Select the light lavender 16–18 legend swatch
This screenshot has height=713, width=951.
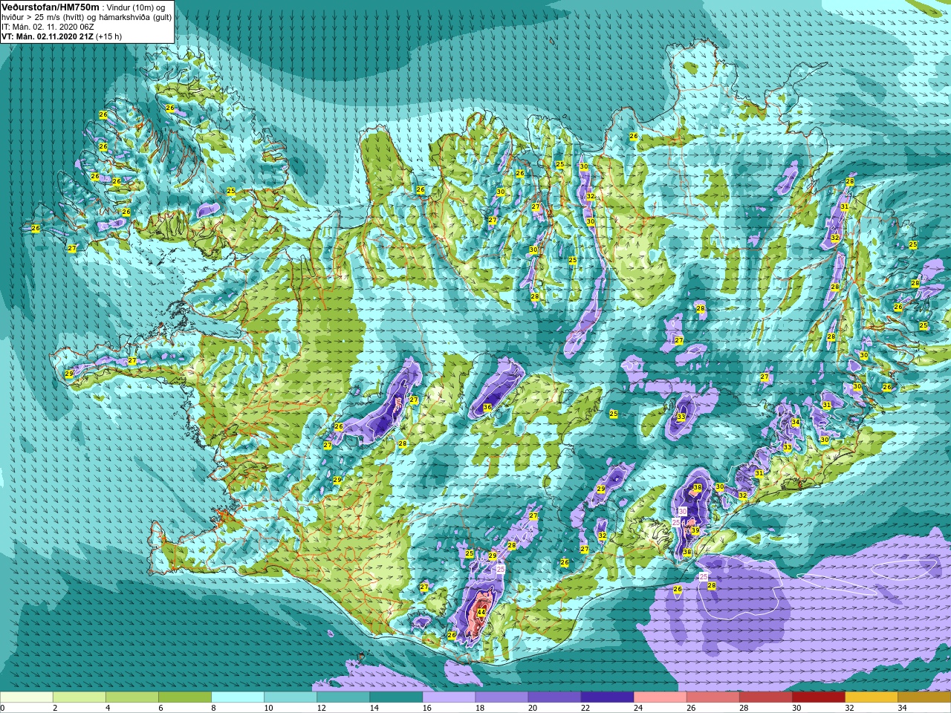coord(449,697)
